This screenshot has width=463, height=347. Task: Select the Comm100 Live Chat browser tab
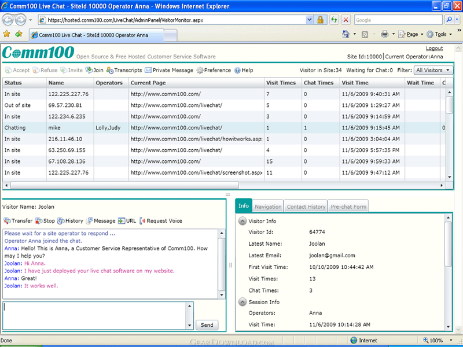[x=96, y=35]
